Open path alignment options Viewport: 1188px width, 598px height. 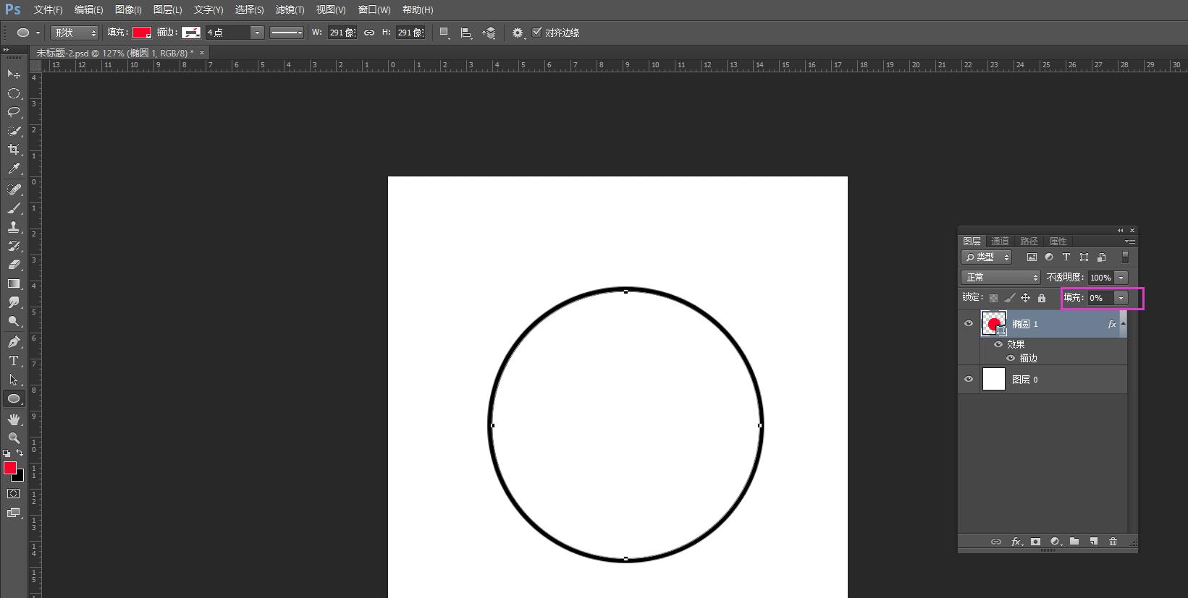click(466, 33)
